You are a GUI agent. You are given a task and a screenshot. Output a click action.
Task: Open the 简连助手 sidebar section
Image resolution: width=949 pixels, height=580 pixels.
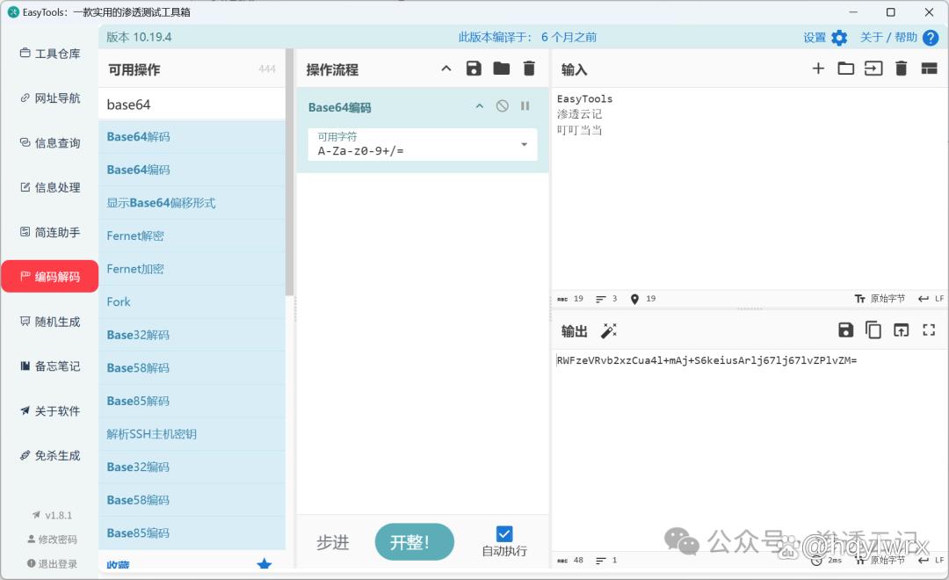(x=49, y=232)
